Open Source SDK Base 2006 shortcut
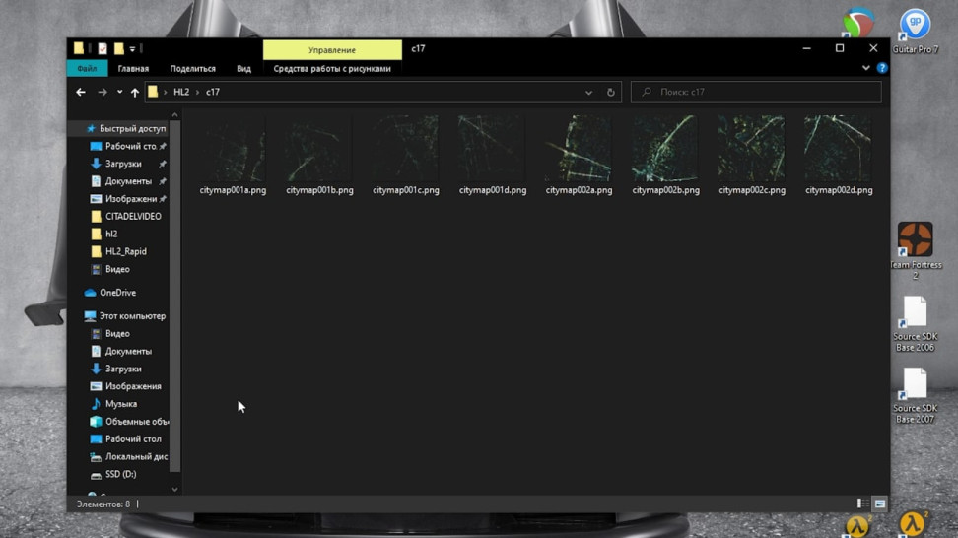This screenshot has width=958, height=538. [915, 323]
